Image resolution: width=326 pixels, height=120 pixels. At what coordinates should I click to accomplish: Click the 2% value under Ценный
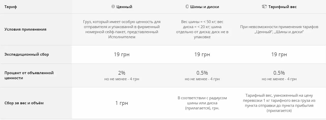122,73
